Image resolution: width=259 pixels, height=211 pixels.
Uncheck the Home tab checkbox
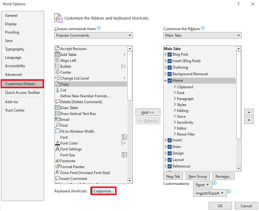tap(169, 80)
